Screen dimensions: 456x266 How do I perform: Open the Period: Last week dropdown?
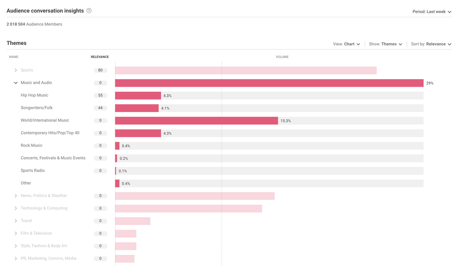pyautogui.click(x=432, y=12)
